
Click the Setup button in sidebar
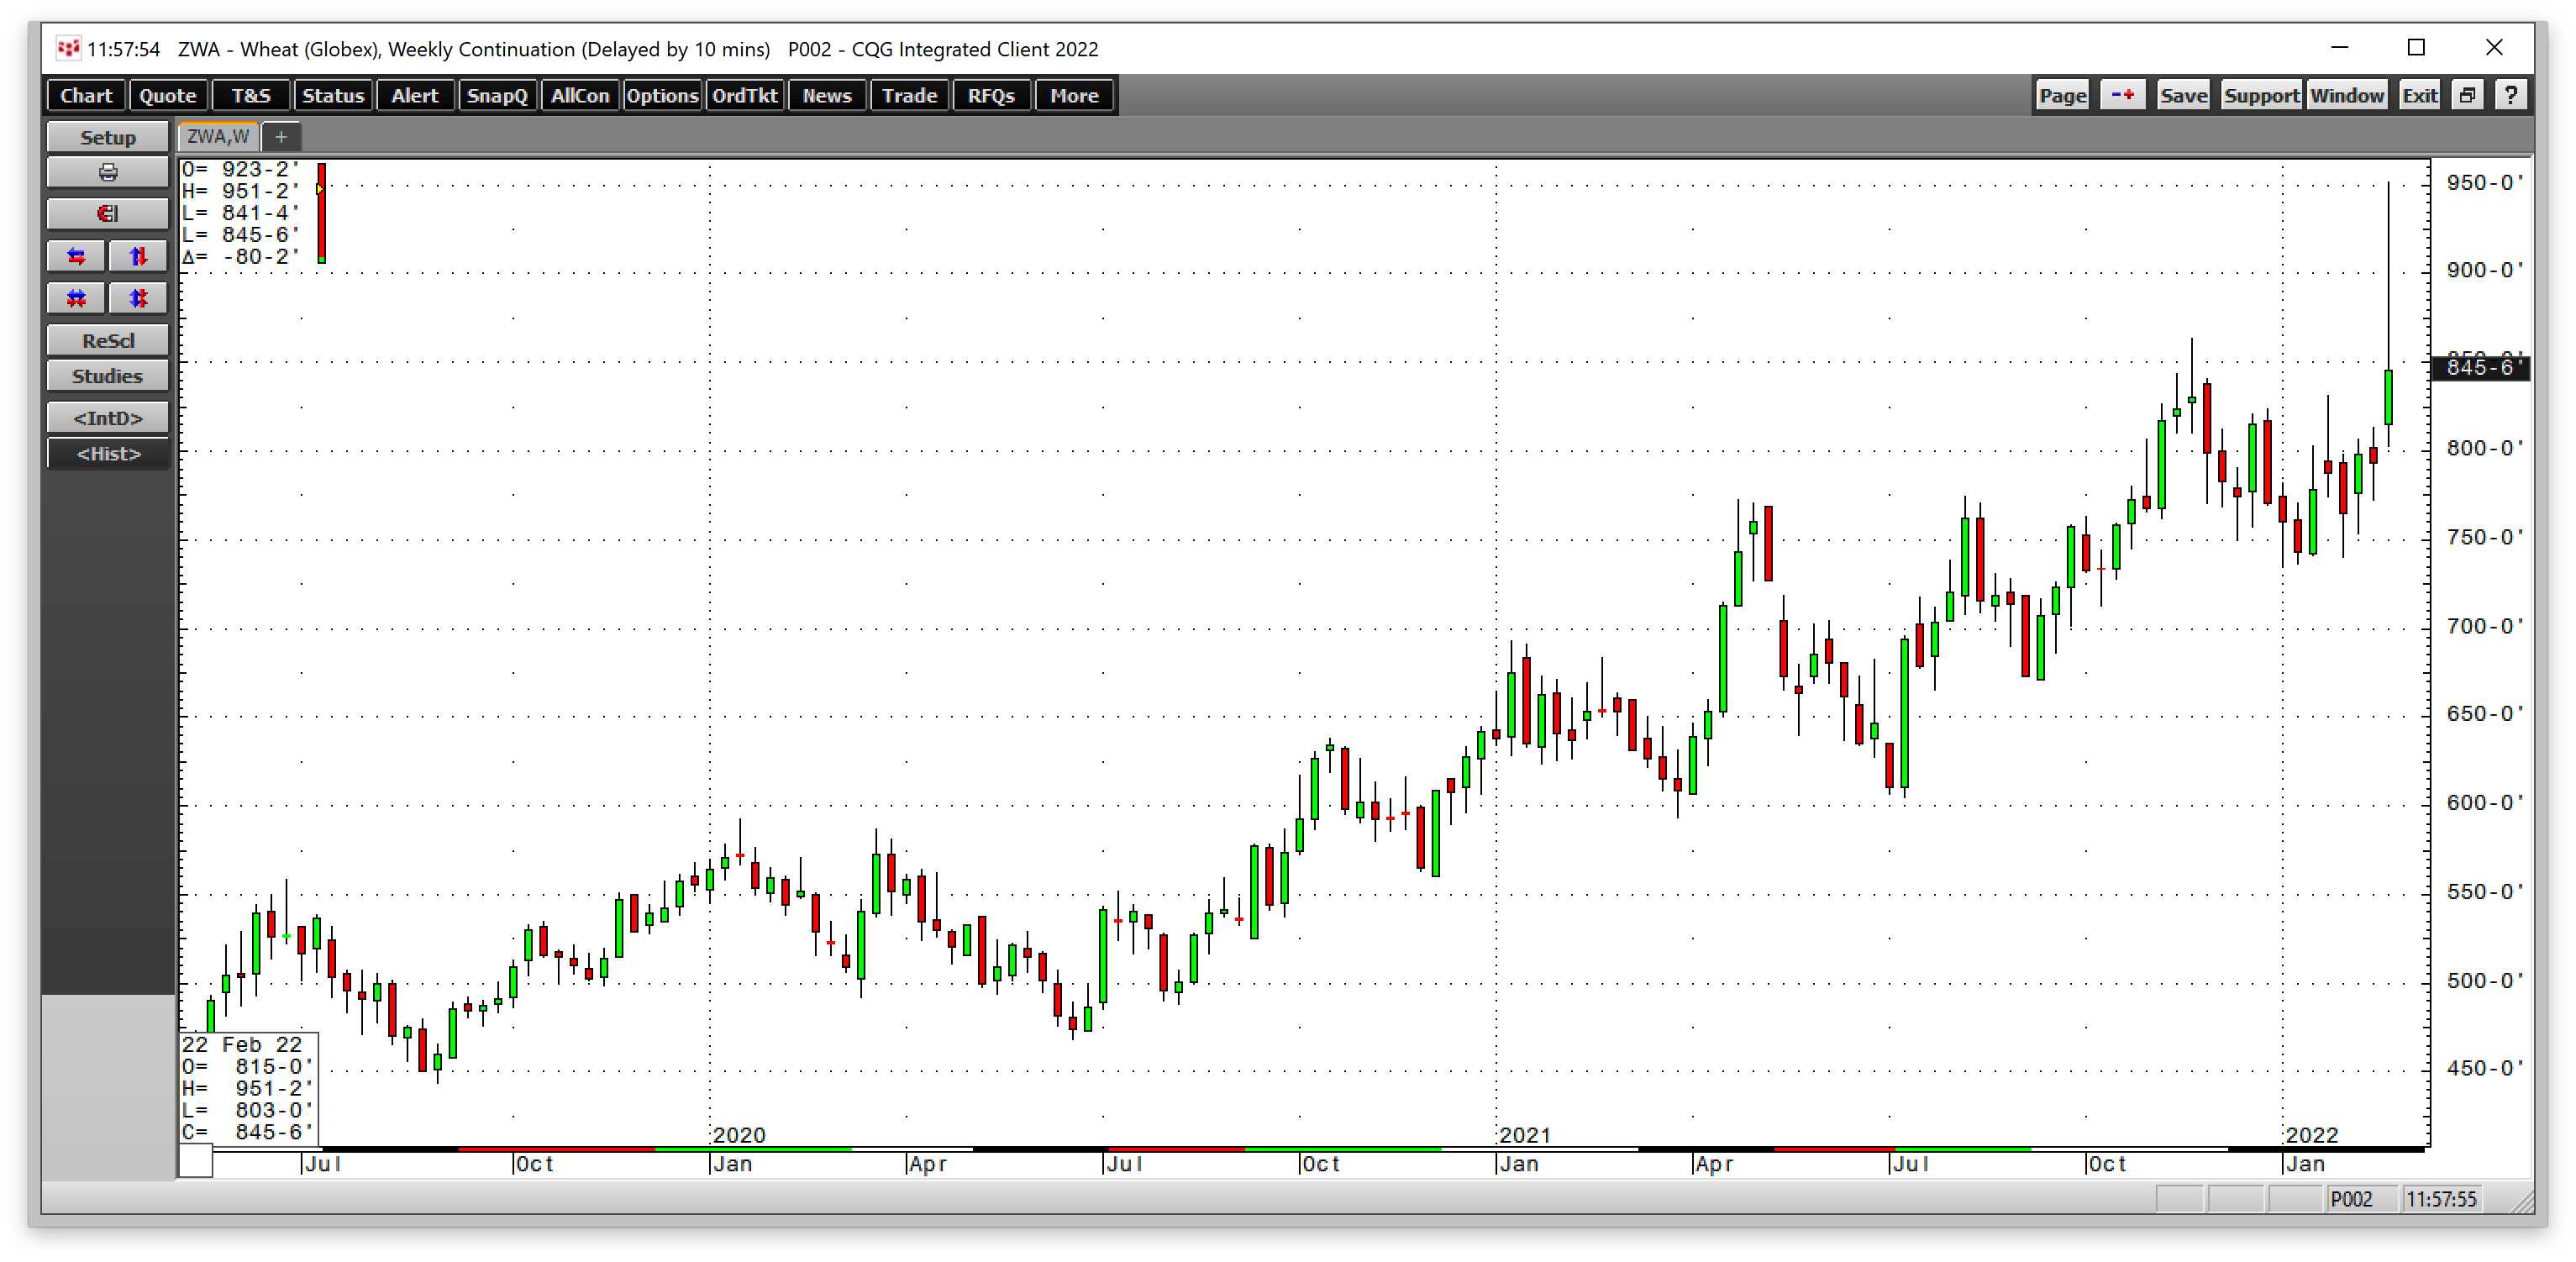click(x=108, y=137)
